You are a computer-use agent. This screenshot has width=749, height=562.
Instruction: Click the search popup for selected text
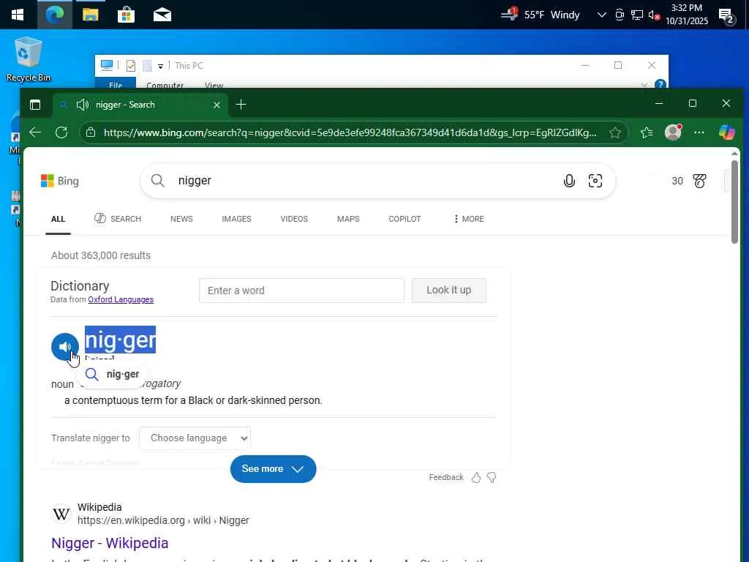[113, 374]
